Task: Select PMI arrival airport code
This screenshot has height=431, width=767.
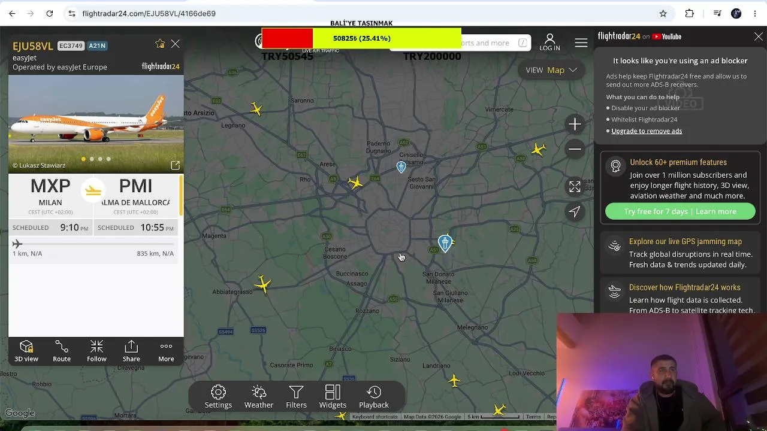Action: point(135,186)
